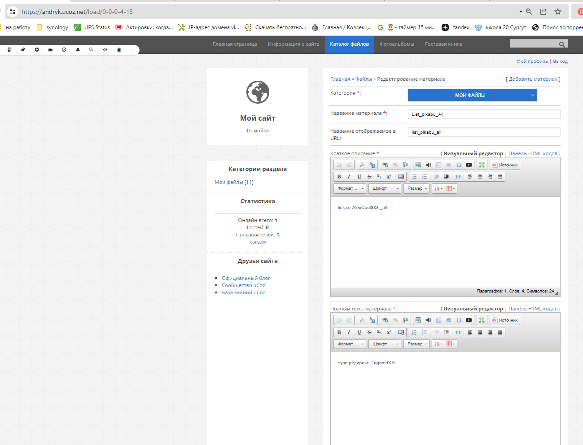Click the folder icon in the admin bar
This screenshot has height=445, width=583.
50,50
